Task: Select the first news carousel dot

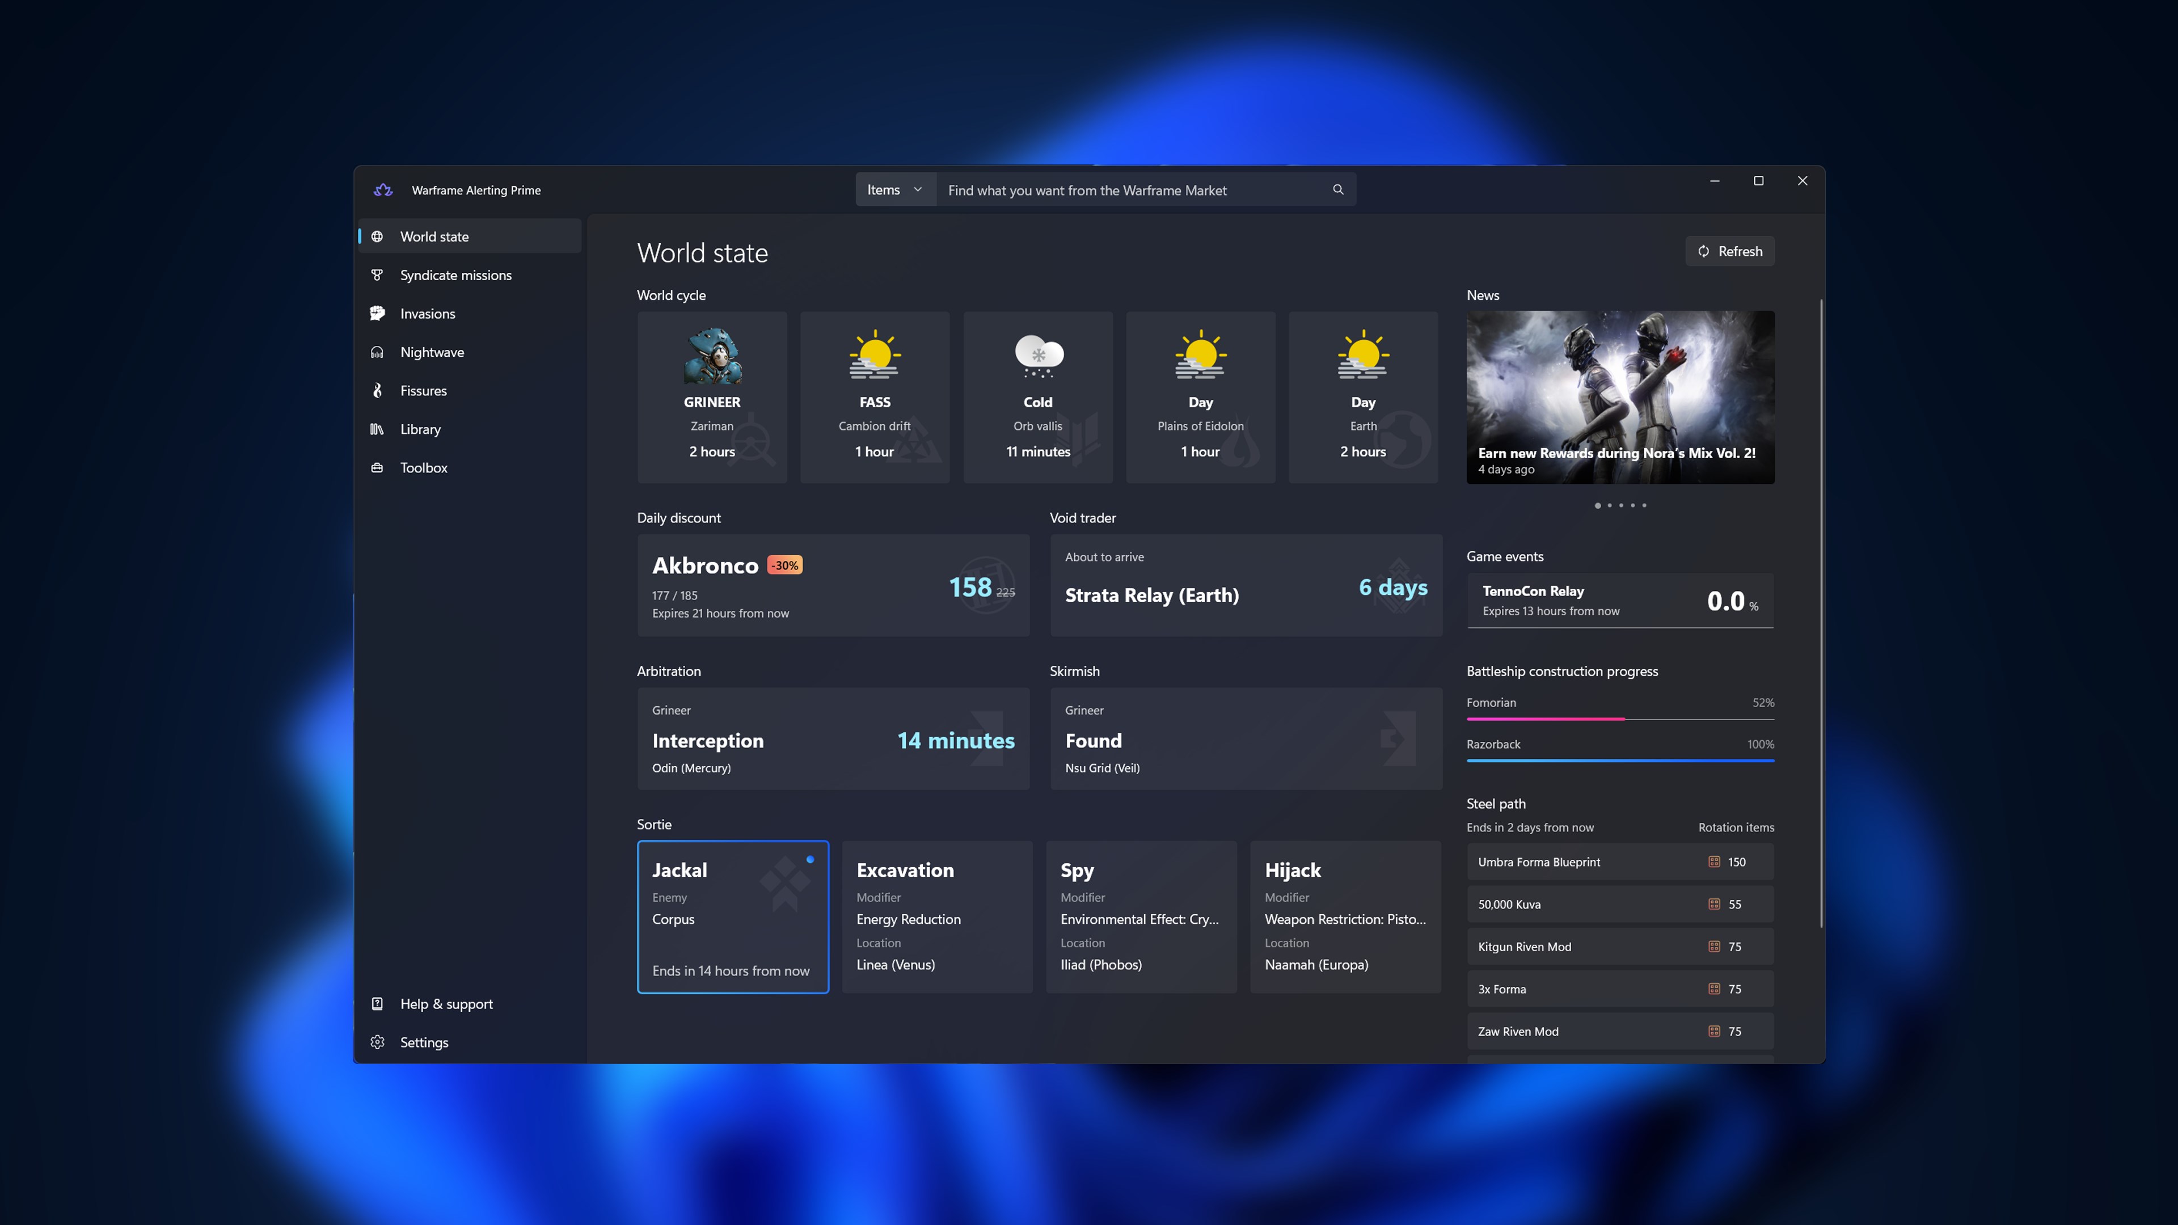Action: pos(1597,505)
